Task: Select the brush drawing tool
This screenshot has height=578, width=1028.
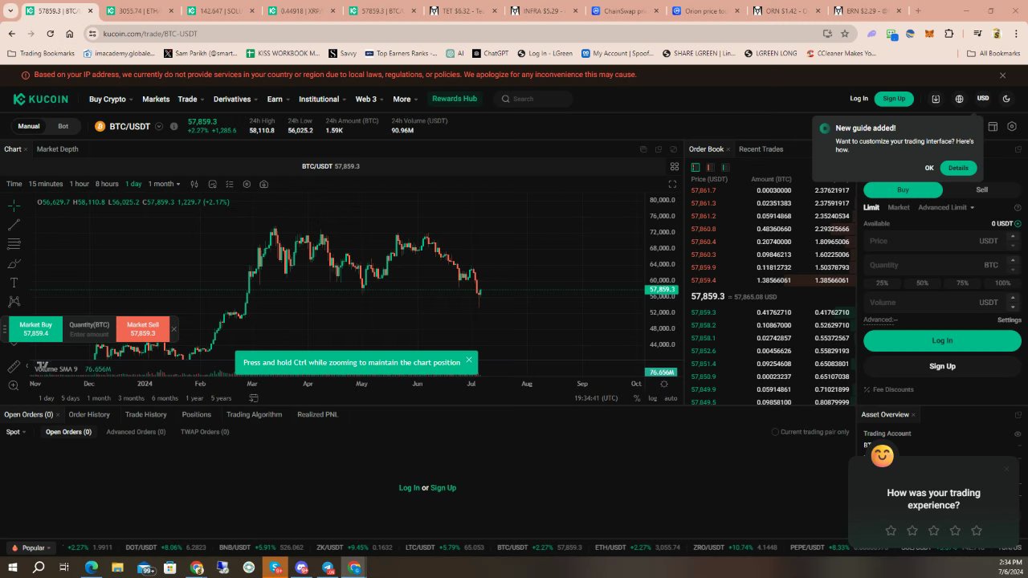Action: pos(14,263)
